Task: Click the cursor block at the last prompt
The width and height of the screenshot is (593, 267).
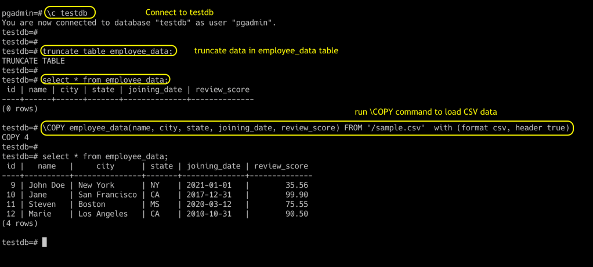Action: click(x=45, y=242)
